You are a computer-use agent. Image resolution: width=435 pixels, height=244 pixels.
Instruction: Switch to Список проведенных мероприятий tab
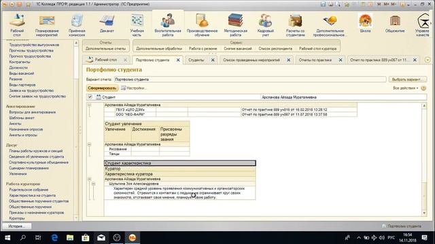click(251, 60)
